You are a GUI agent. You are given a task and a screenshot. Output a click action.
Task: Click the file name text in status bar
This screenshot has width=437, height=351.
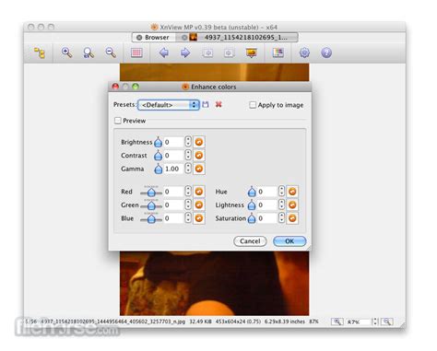pos(113,322)
